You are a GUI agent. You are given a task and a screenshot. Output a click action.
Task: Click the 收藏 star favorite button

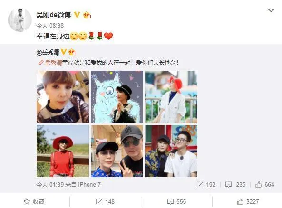[x=34, y=201]
